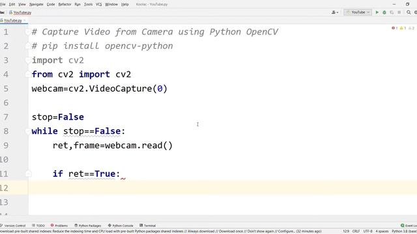The width and height of the screenshot is (417, 234).
Task: Open the Window menu
Action: point(111,5)
